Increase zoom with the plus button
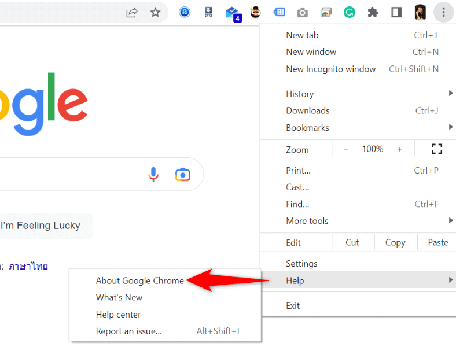The width and height of the screenshot is (456, 347). [399, 149]
